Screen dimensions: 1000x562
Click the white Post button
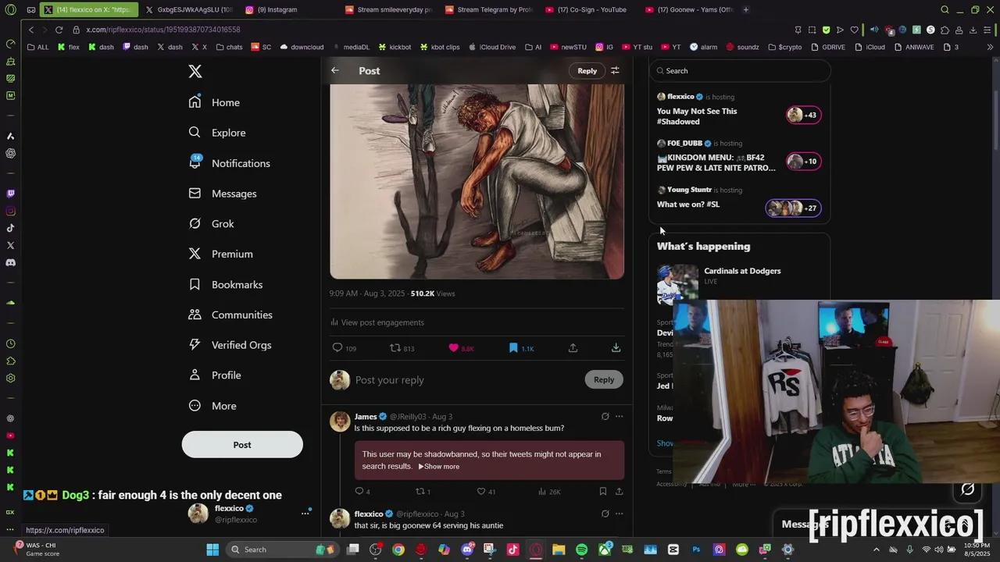(x=242, y=444)
